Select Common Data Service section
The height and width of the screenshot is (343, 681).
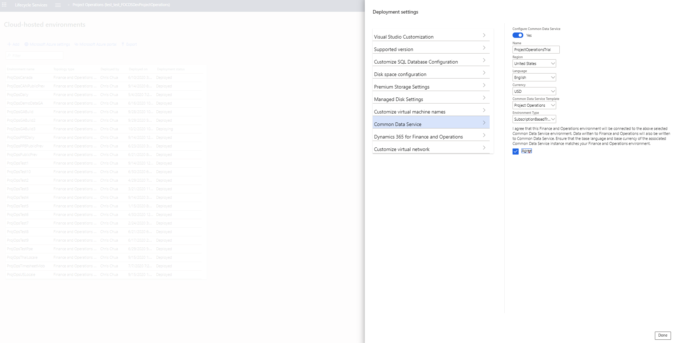click(431, 122)
